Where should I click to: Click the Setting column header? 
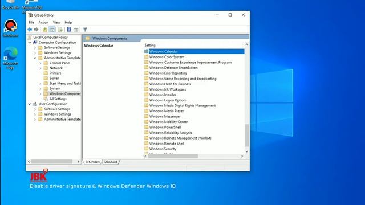[150, 46]
